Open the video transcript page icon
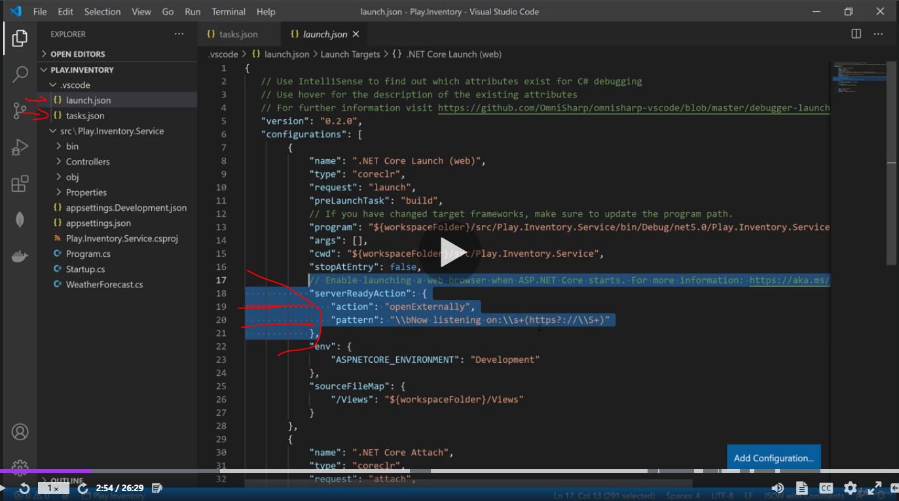899x501 pixels. (x=802, y=488)
